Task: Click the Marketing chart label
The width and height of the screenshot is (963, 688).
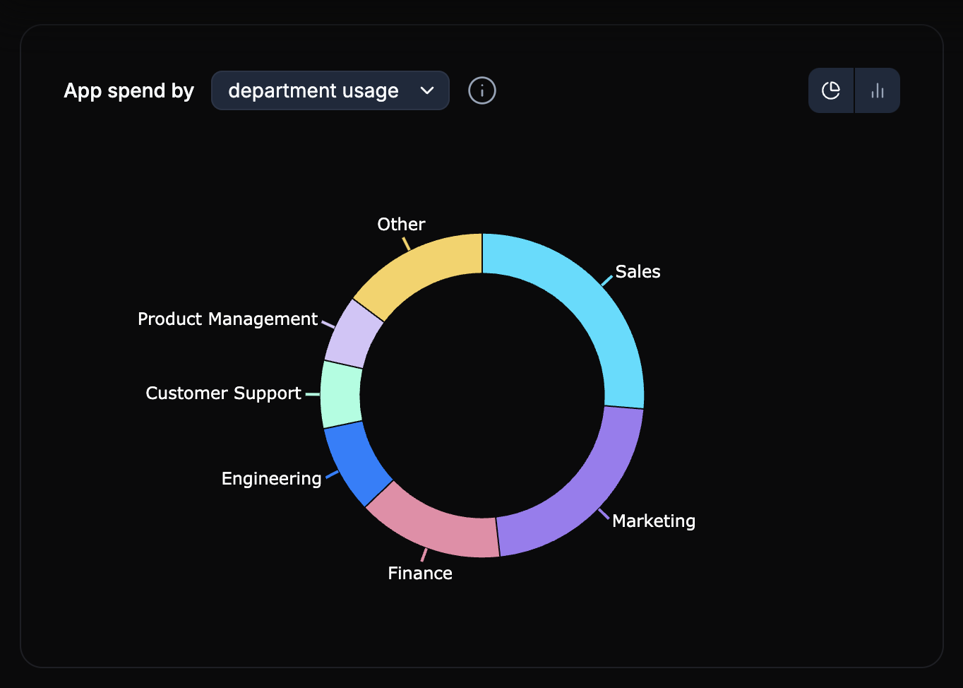Action: point(653,521)
